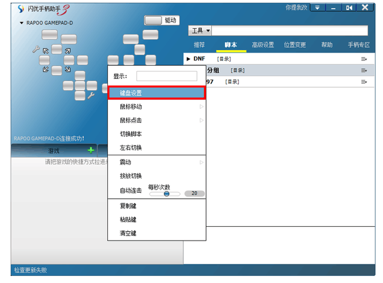Choose 左右切换 menu entry

click(157, 147)
